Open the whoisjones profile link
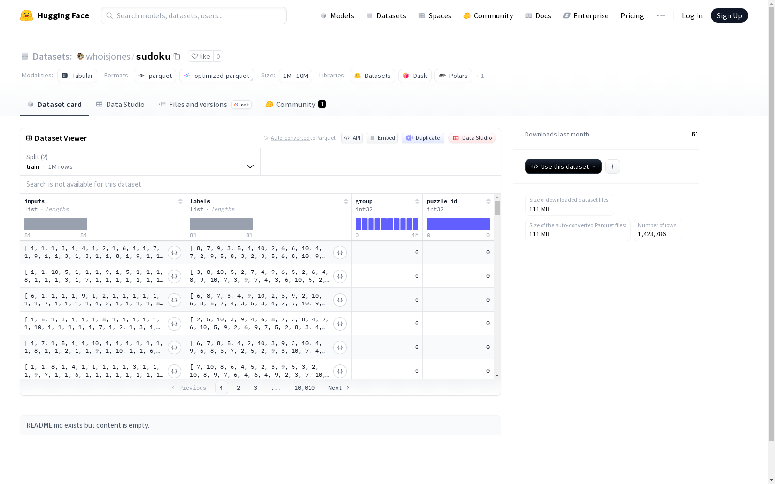775x484 pixels. (108, 56)
